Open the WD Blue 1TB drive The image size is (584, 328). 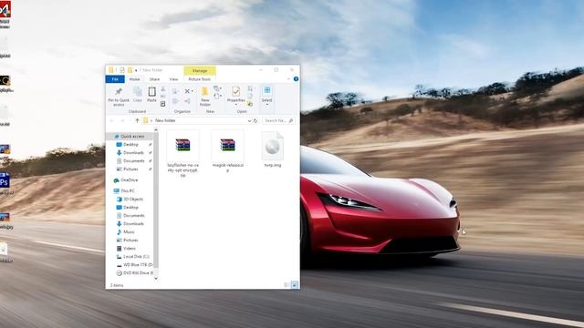pos(137,265)
